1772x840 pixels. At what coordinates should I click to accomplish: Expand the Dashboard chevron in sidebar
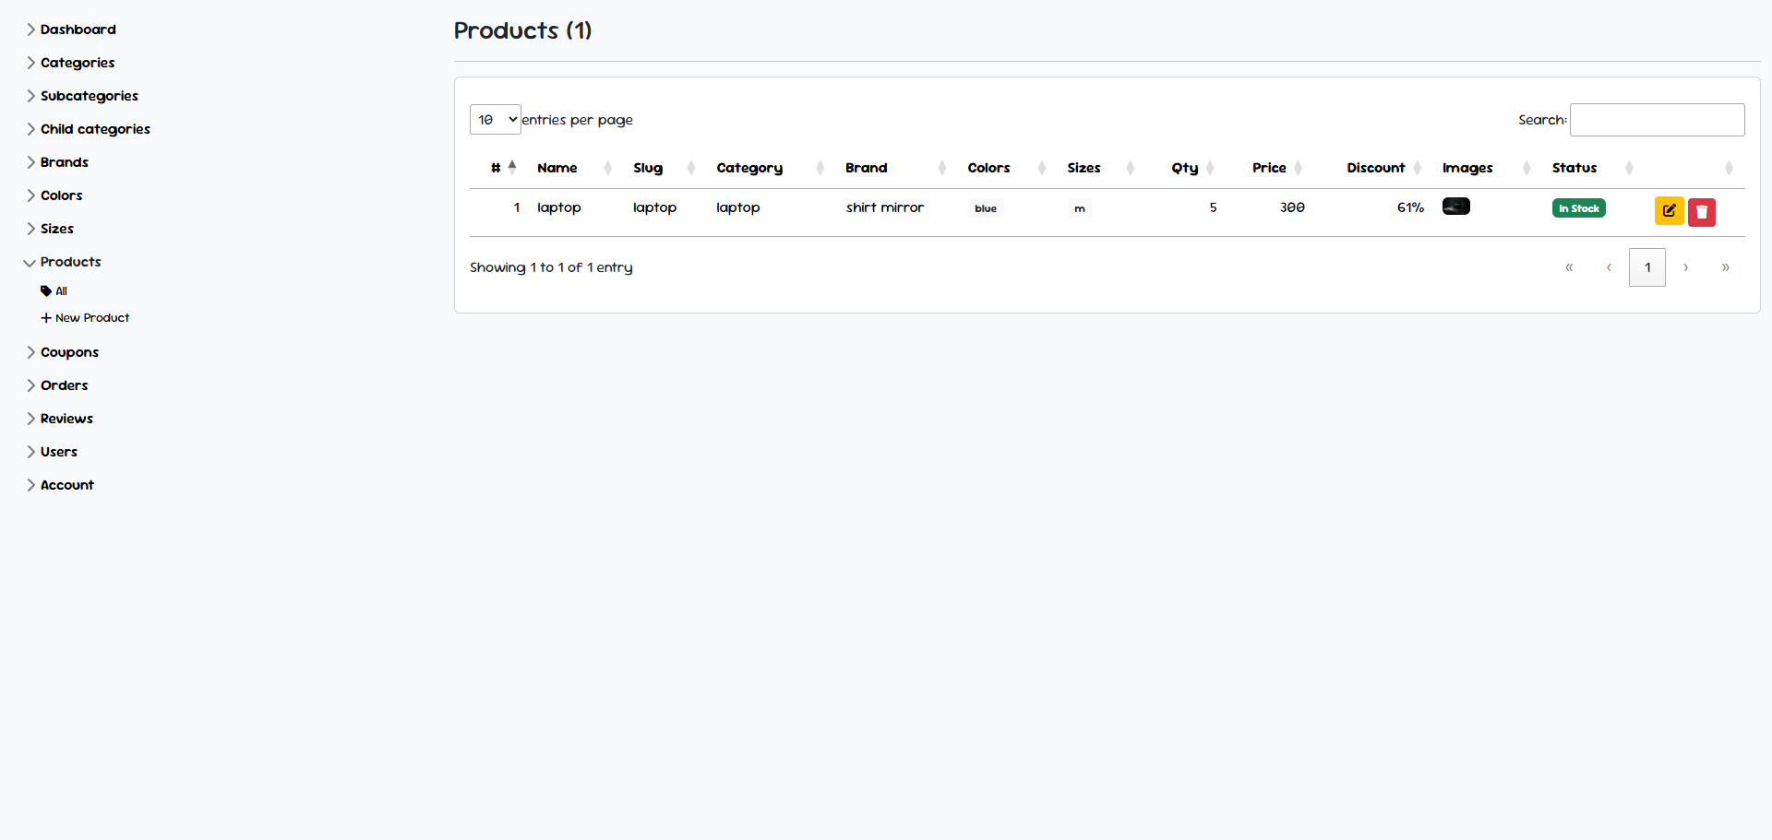coord(30,30)
